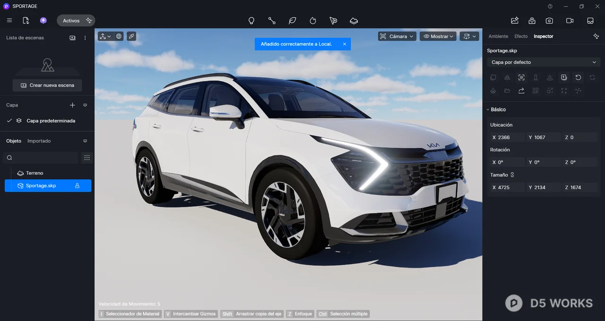The height and width of the screenshot is (321, 605).
Task: Click the sparkle icon beside Inspector
Action: tap(596, 36)
